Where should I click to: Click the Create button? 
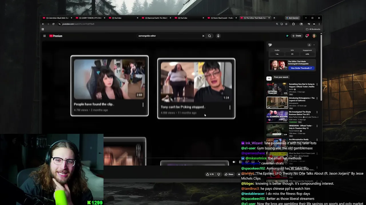click(297, 36)
